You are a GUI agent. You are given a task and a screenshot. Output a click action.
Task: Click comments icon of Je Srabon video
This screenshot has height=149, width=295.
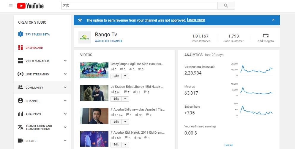[x=125, y=92]
